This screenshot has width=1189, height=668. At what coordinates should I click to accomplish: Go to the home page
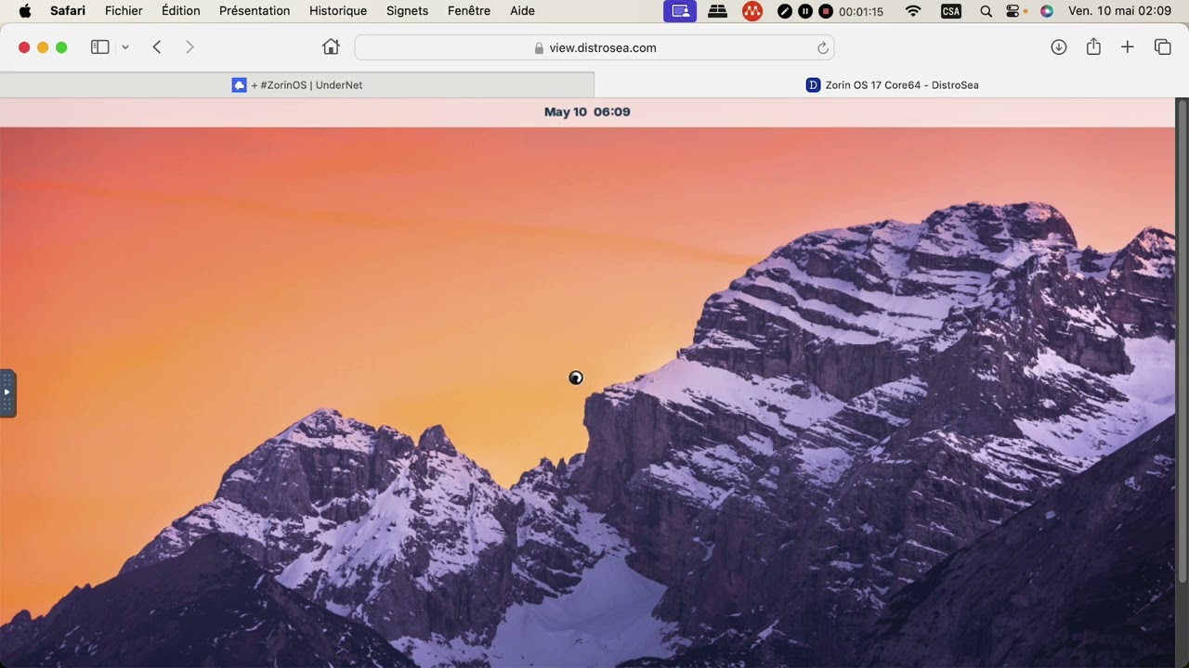331,46
